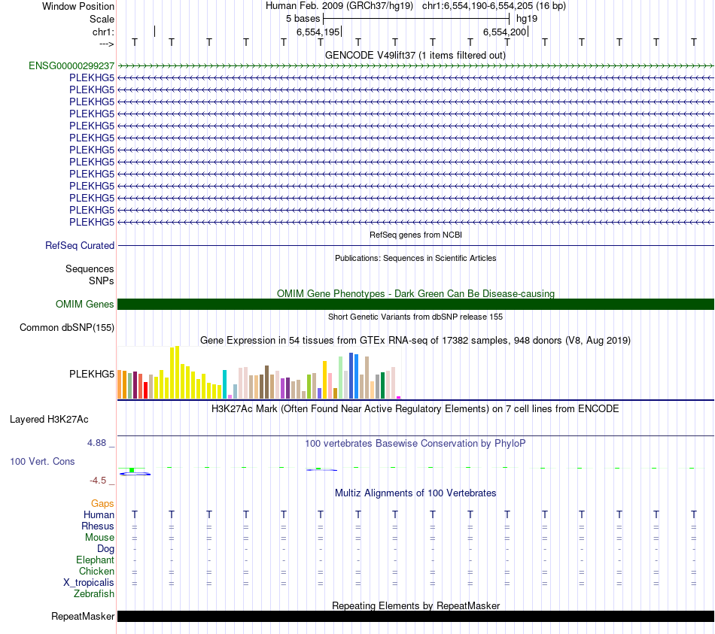Click the Zebrafish alignment row label
Image resolution: width=715 pixels, height=634 pixels.
click(94, 594)
